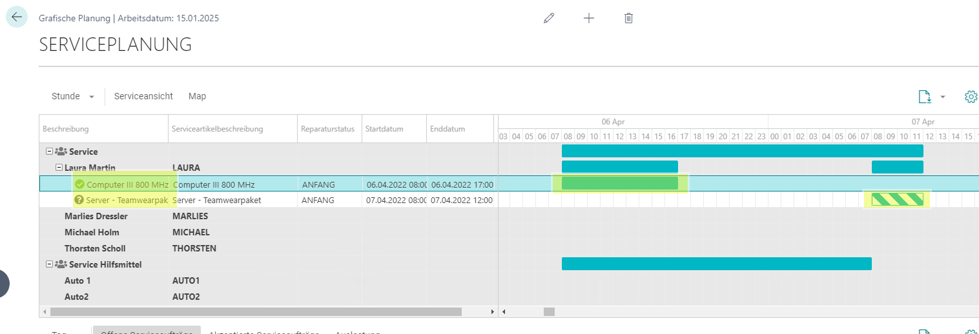Click Laura Martin's 06 Apr teal bar

[620, 167]
